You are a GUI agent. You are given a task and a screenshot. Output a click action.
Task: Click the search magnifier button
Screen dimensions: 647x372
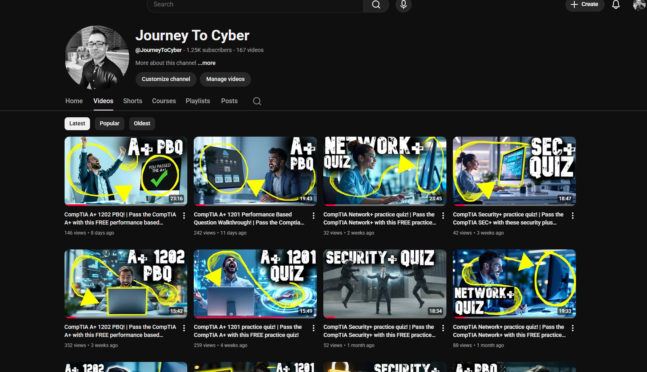pyautogui.click(x=376, y=4)
